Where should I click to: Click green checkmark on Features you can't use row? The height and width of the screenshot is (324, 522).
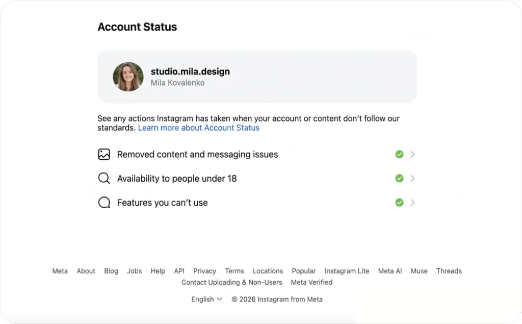click(399, 203)
